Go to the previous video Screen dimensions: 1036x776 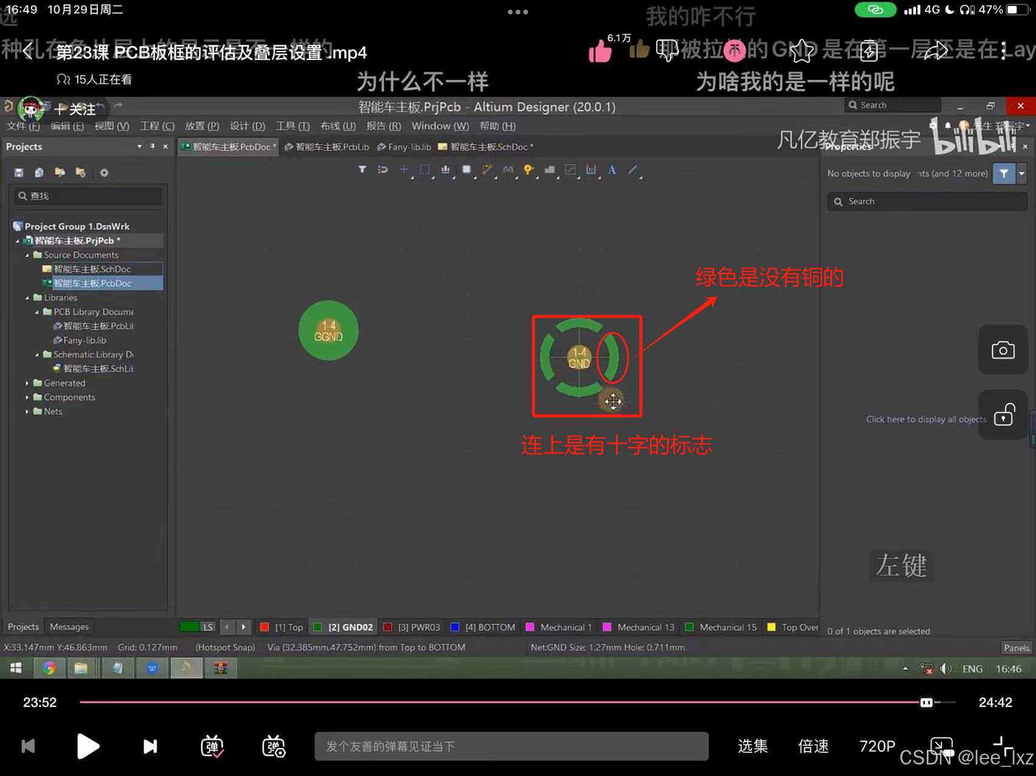click(28, 746)
